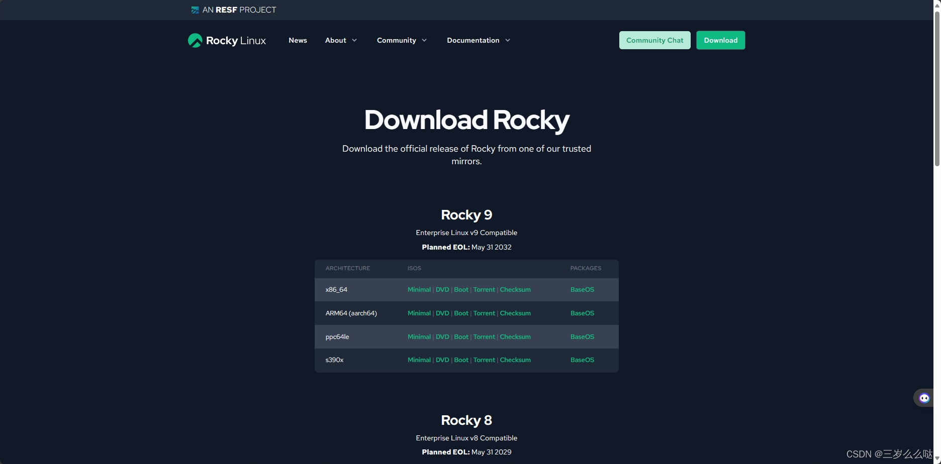This screenshot has height=464, width=941.
Task: Expand the About dropdown menu
Action: pos(341,40)
